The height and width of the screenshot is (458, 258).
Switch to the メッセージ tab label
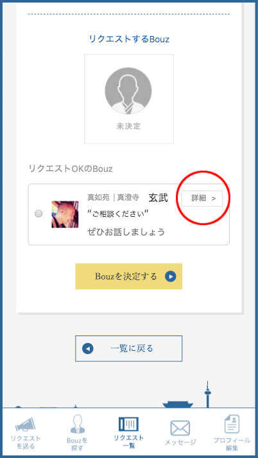pyautogui.click(x=180, y=442)
